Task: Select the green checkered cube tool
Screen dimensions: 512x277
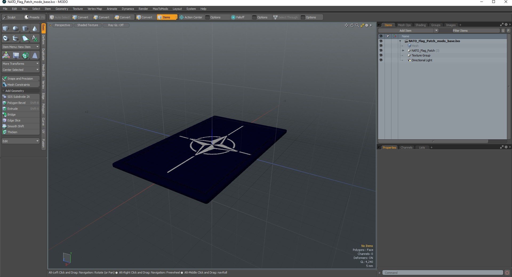Action: click(25, 55)
